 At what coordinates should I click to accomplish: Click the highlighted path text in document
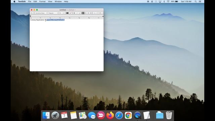point(55,20)
